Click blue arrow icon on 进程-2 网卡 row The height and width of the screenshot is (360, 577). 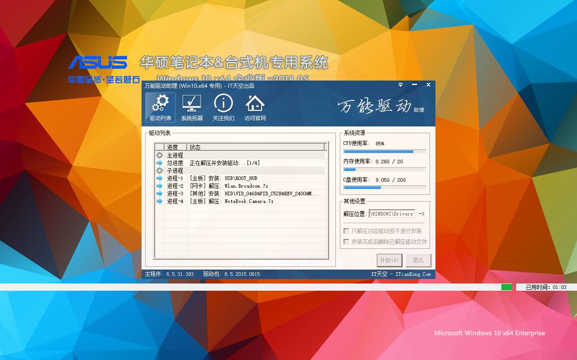click(x=159, y=186)
